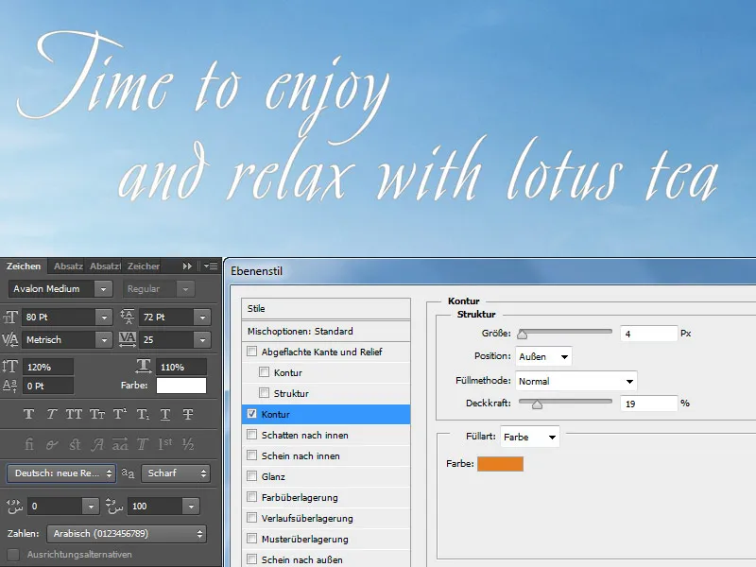Enable Small Caps text style
This screenshot has width=756, height=567.
tap(97, 414)
